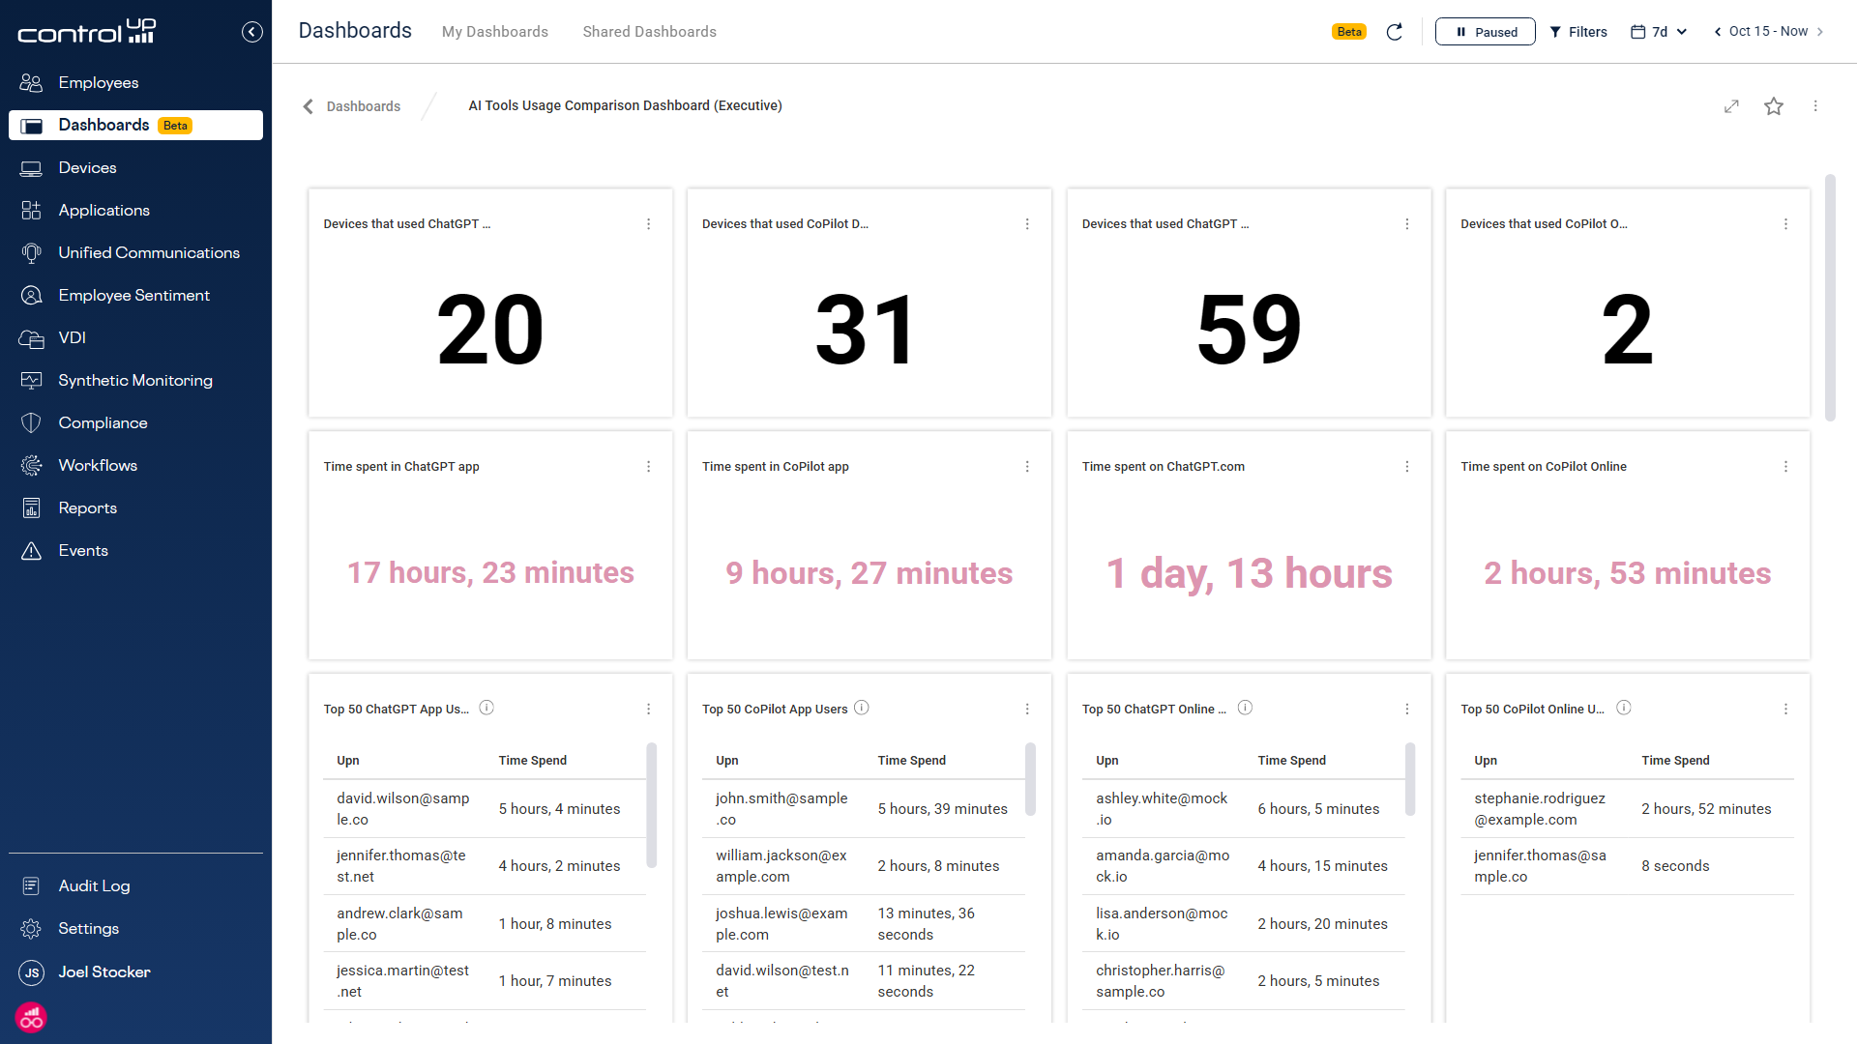Open menu for the 59 devices ChatGPT widget
The height and width of the screenshot is (1044, 1857).
1407,224
